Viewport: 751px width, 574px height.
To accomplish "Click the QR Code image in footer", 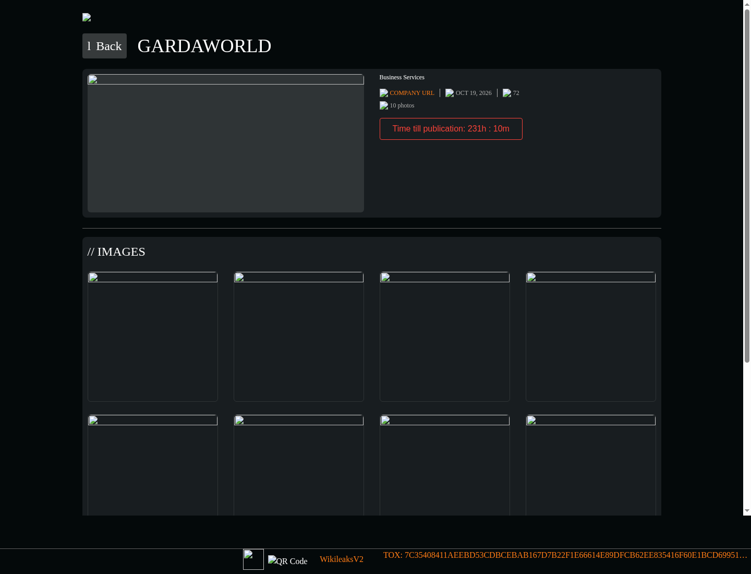I will click(288, 561).
